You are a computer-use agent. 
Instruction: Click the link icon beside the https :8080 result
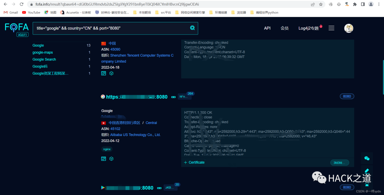point(174,97)
